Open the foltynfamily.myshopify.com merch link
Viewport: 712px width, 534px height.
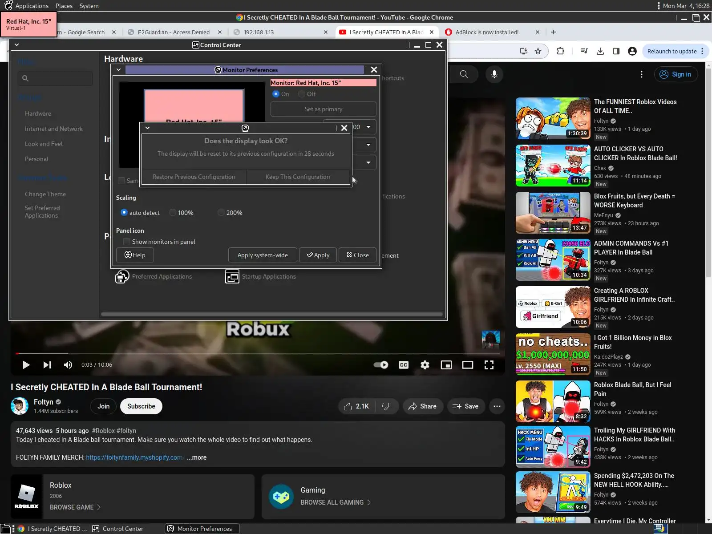[134, 457]
